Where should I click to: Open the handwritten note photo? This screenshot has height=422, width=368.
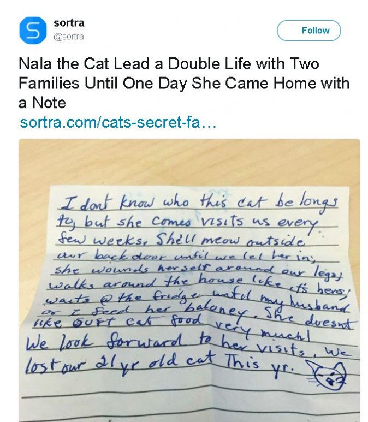pos(189,280)
